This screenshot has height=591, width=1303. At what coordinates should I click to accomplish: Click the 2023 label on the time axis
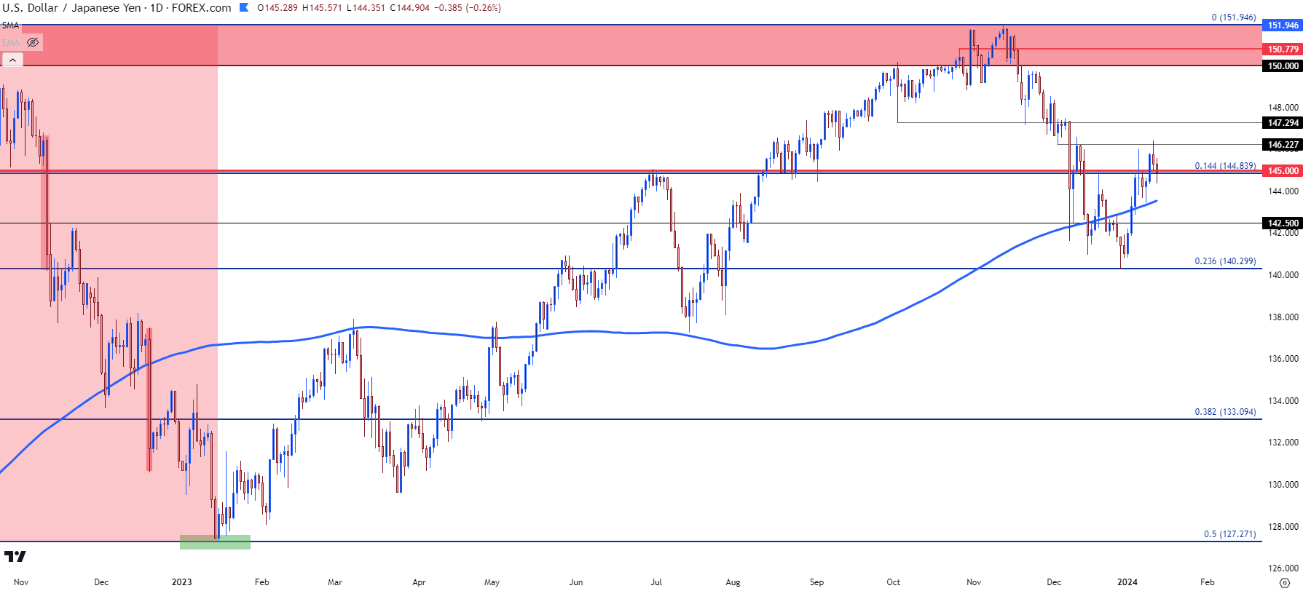click(182, 582)
